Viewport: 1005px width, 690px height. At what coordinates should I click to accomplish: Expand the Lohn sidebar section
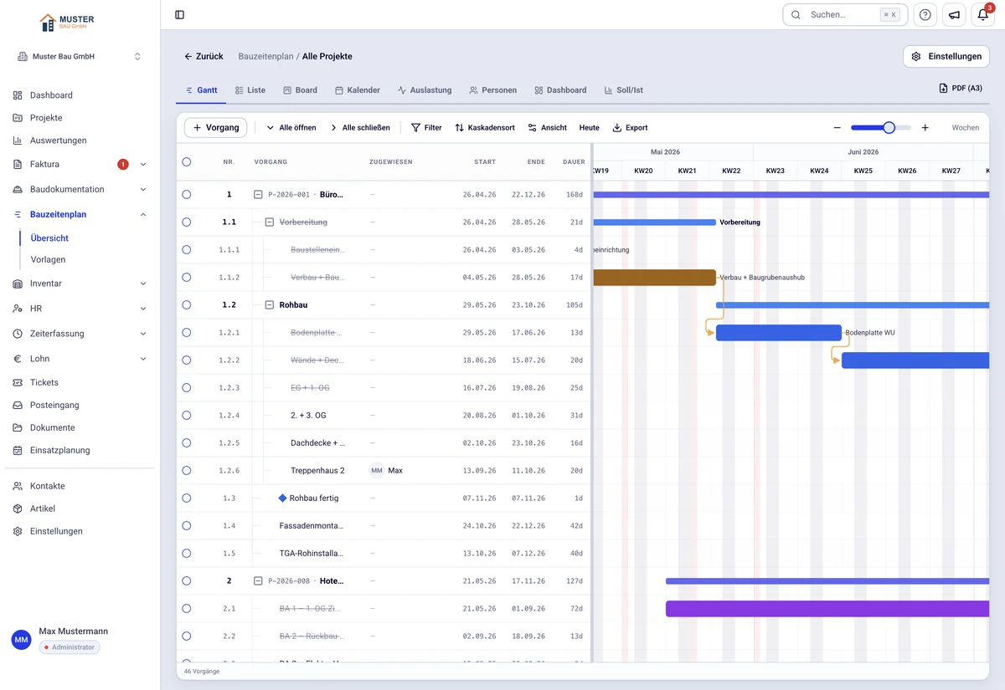(143, 359)
